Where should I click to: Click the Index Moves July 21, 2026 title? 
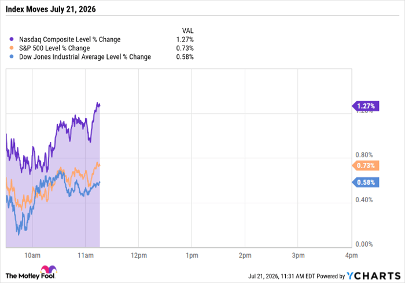[51, 9]
